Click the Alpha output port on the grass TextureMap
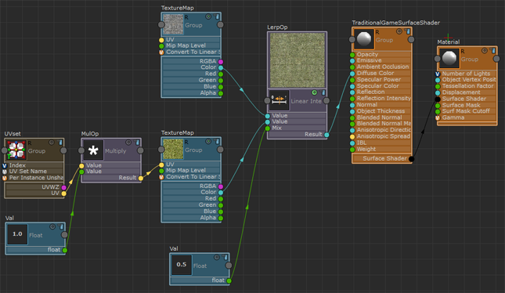 point(221,219)
